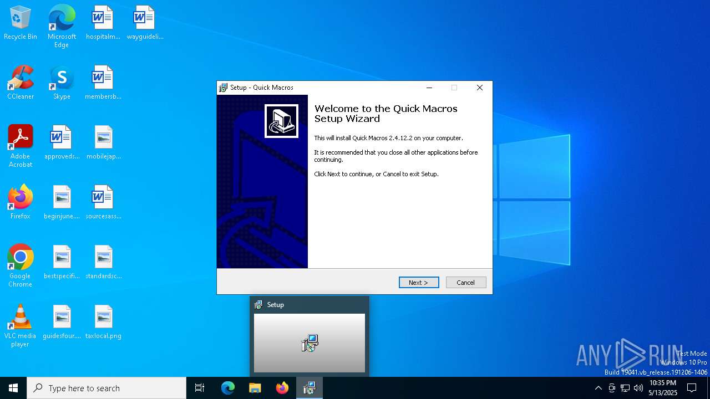
Task: Open the notification center
Action: [692, 388]
